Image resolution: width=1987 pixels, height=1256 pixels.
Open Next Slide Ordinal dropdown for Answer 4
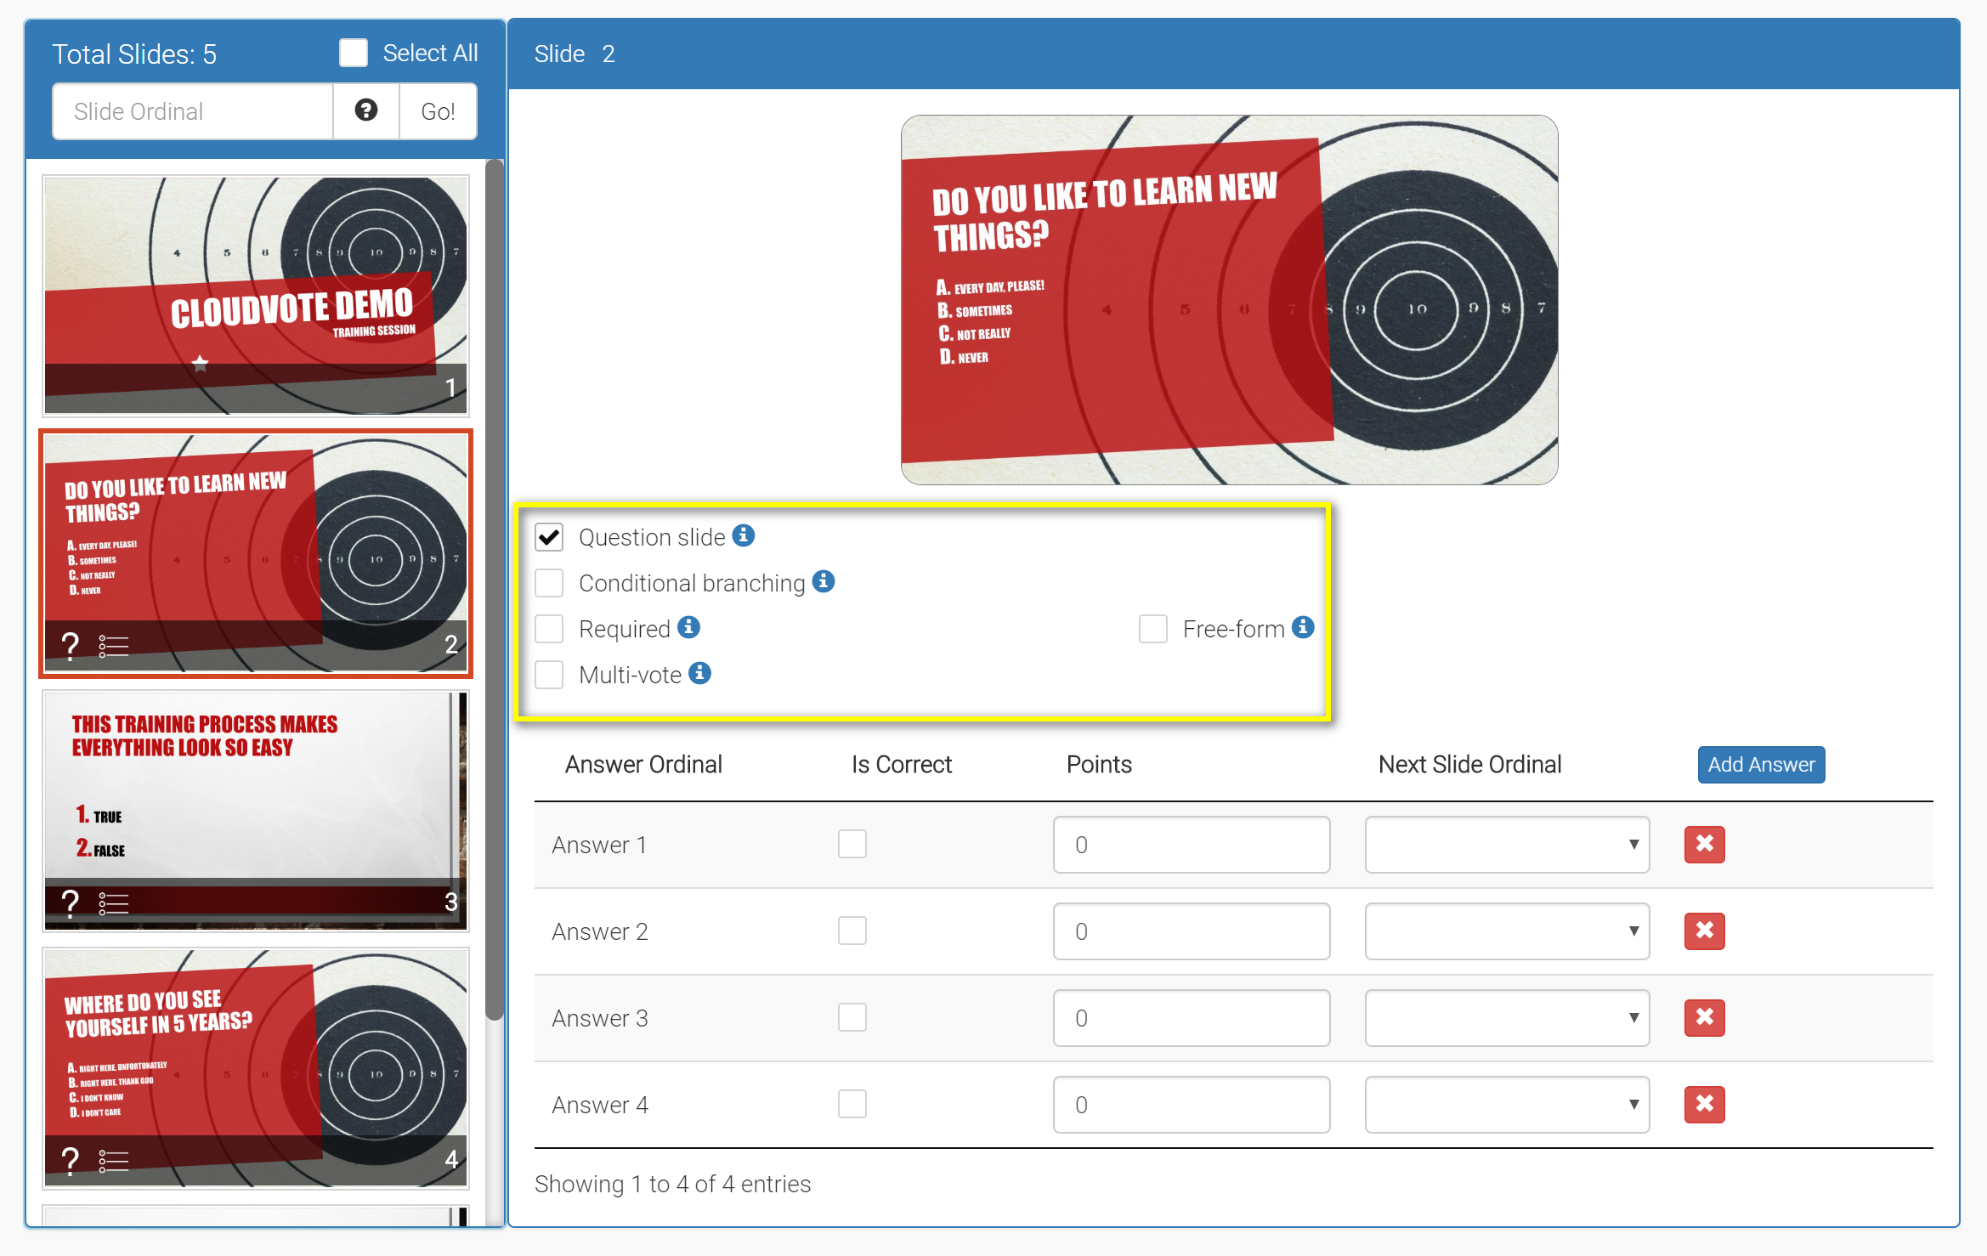(1506, 1104)
